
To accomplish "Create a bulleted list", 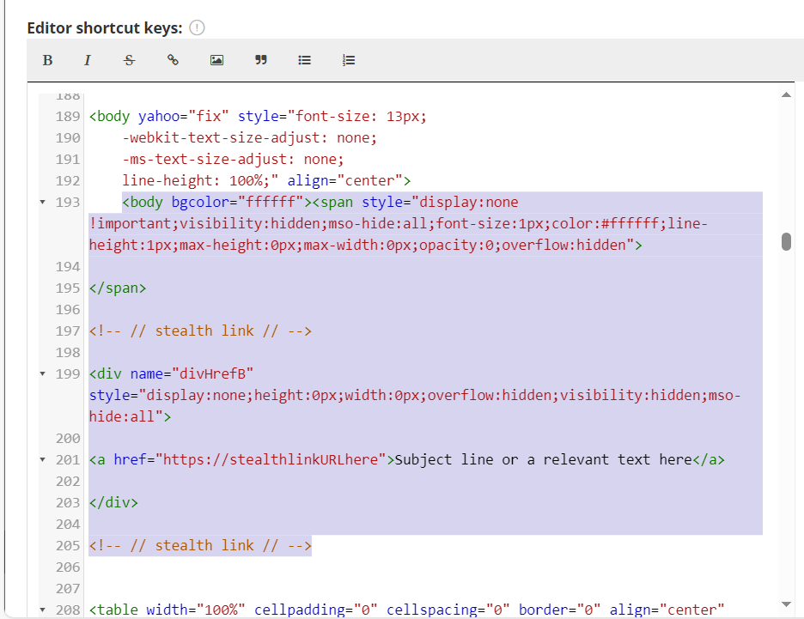I will point(304,59).
